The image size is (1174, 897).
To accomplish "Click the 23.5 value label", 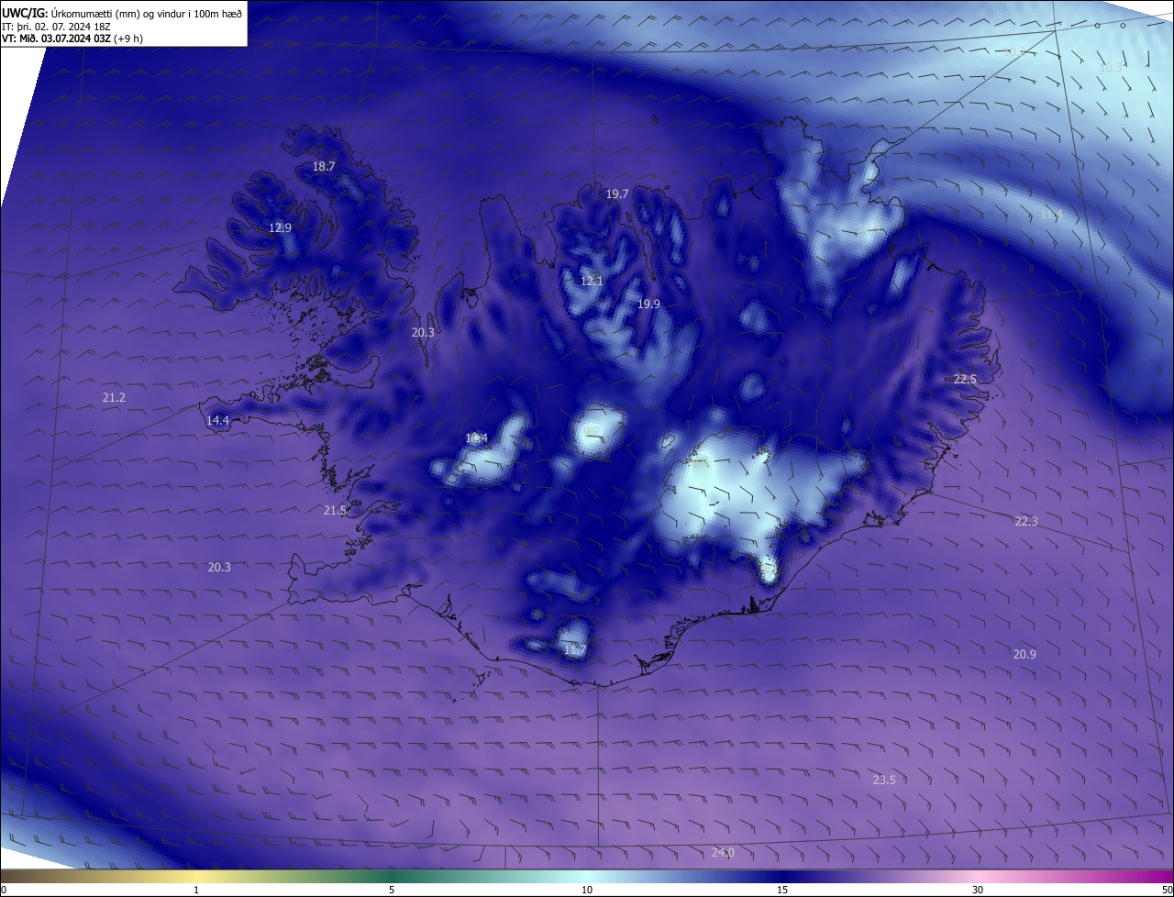I will pyautogui.click(x=884, y=781).
